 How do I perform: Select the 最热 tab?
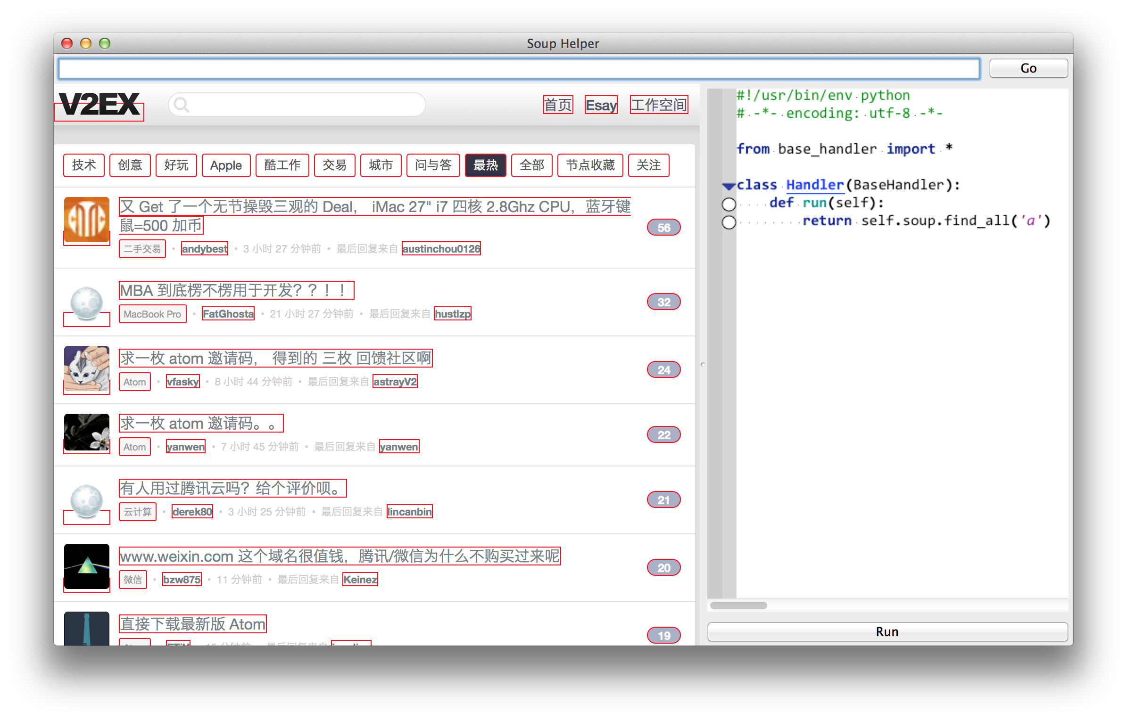pos(486,165)
